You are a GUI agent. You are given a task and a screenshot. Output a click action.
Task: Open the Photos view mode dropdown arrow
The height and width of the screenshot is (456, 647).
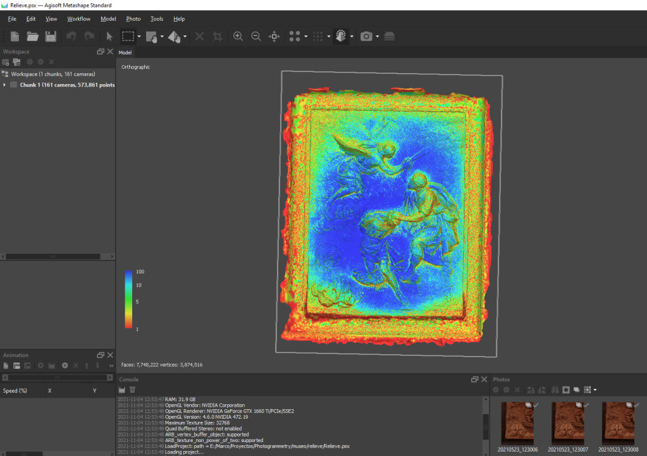(x=595, y=390)
